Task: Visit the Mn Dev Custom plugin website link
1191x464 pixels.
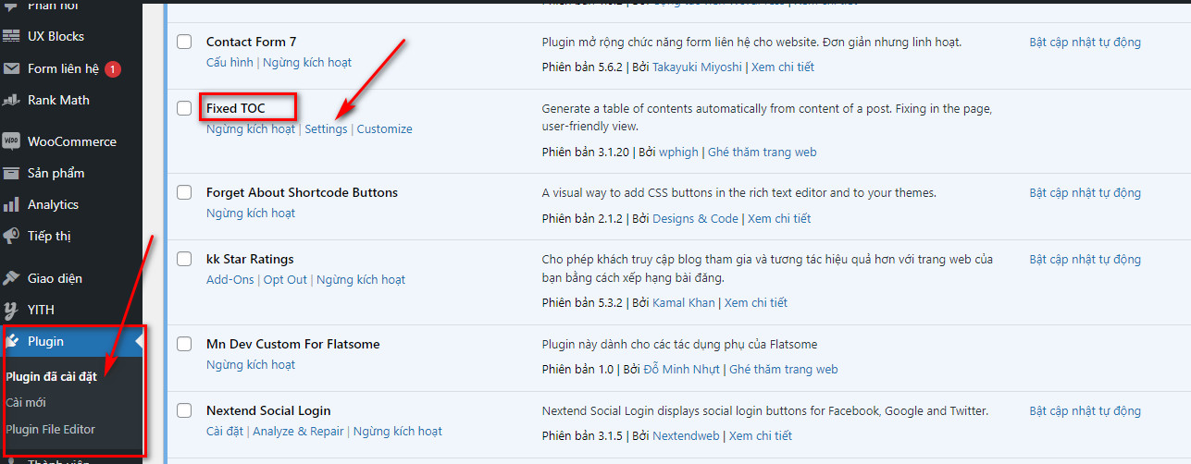Action: click(784, 369)
